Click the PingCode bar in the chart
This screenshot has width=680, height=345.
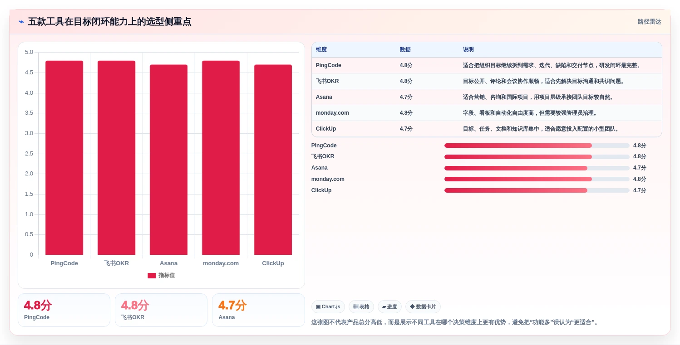[64, 158]
